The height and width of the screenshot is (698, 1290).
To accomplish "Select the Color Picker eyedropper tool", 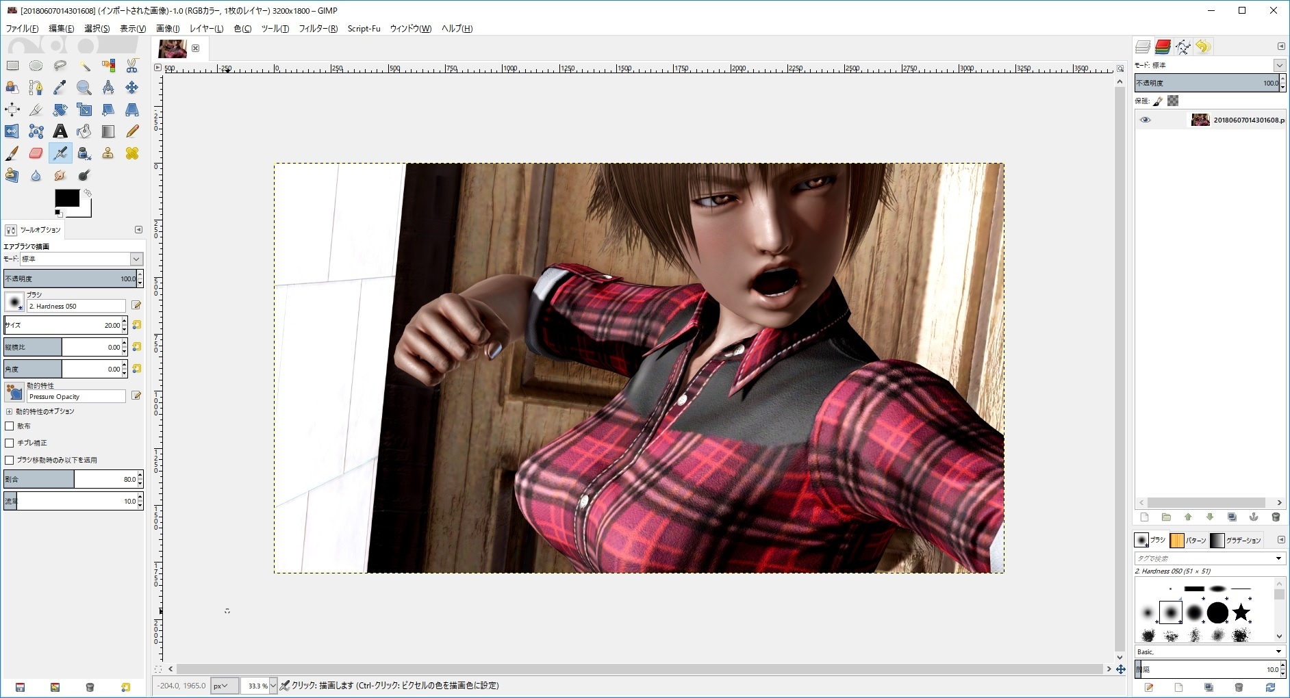I will click(60, 88).
